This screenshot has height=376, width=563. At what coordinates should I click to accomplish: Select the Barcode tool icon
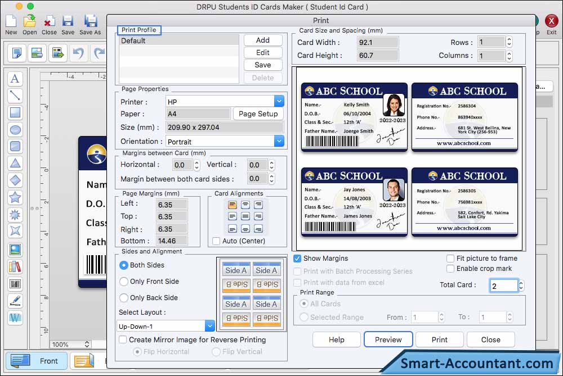[15, 284]
